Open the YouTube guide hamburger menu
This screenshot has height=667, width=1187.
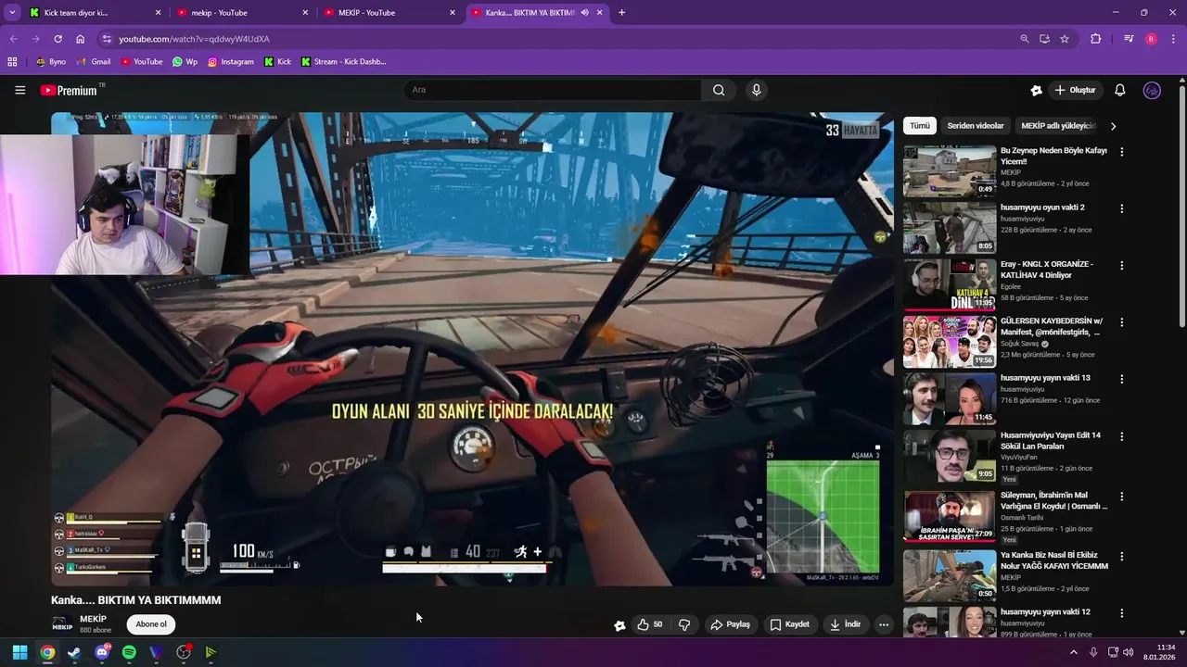coord(19,90)
